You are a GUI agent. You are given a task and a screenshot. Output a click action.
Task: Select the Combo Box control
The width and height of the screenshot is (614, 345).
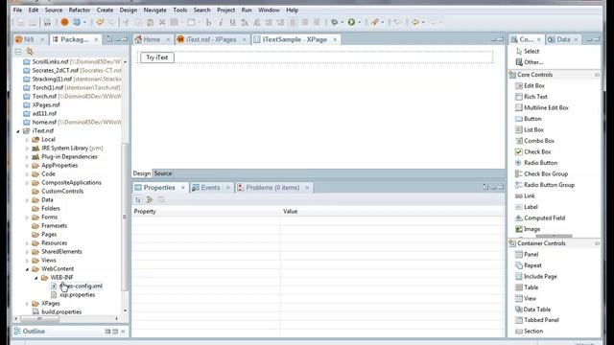point(534,141)
